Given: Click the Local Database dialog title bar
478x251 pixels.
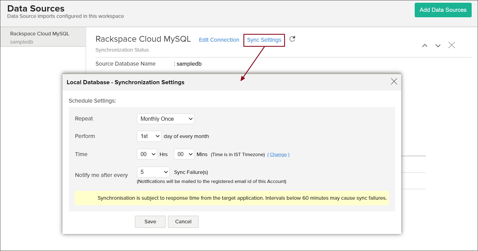Looking at the screenshot, I should (125, 82).
